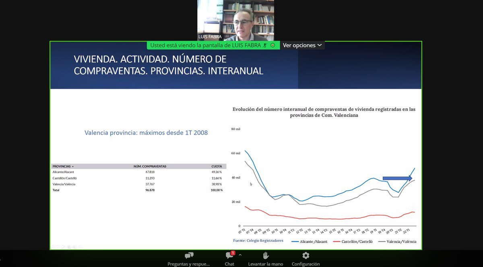The height and width of the screenshot is (267, 483).
Task: Raise hand with Levantar la mano
Action: pyautogui.click(x=265, y=259)
